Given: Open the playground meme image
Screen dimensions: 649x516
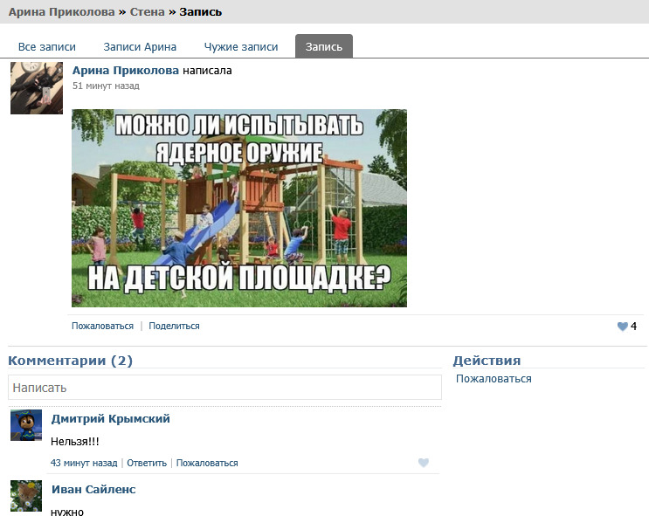Looking at the screenshot, I should click(239, 208).
